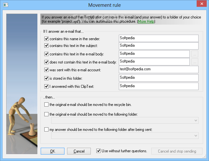
Task: Click the resize grip in dialog corner
Action: (204, 157)
